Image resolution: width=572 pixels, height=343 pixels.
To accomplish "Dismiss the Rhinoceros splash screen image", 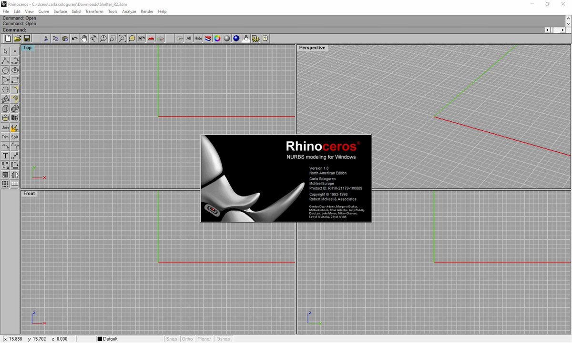I will tap(286, 178).
